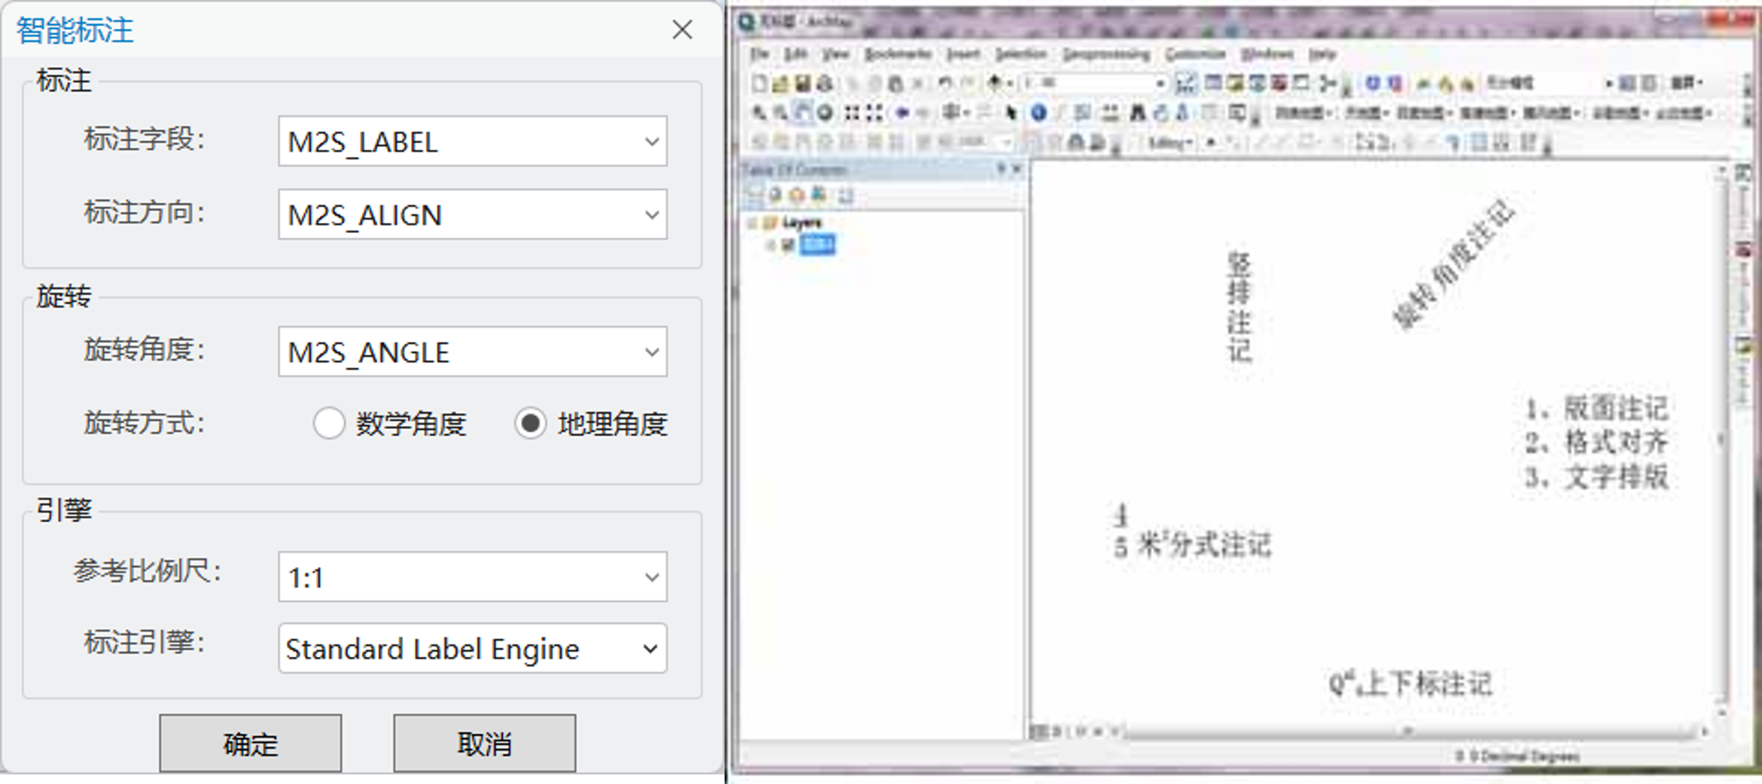Click the Open document folder icon
1762x784 pixels.
pyautogui.click(x=780, y=83)
